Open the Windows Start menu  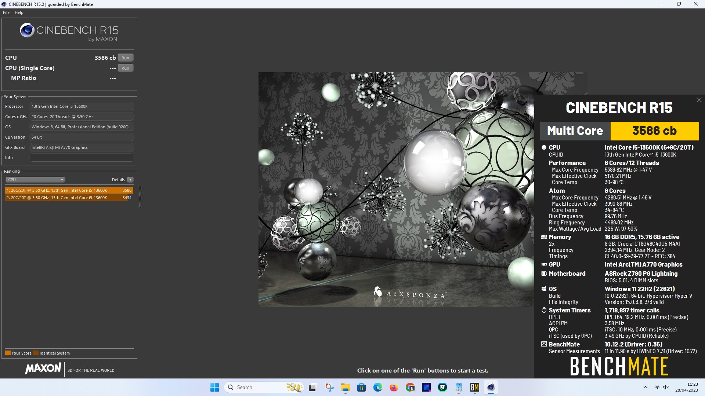click(x=214, y=387)
